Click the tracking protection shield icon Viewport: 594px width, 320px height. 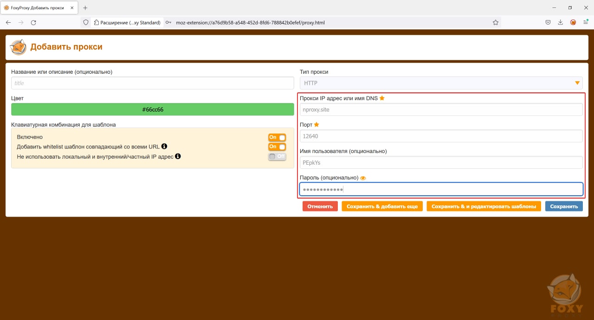(85, 22)
